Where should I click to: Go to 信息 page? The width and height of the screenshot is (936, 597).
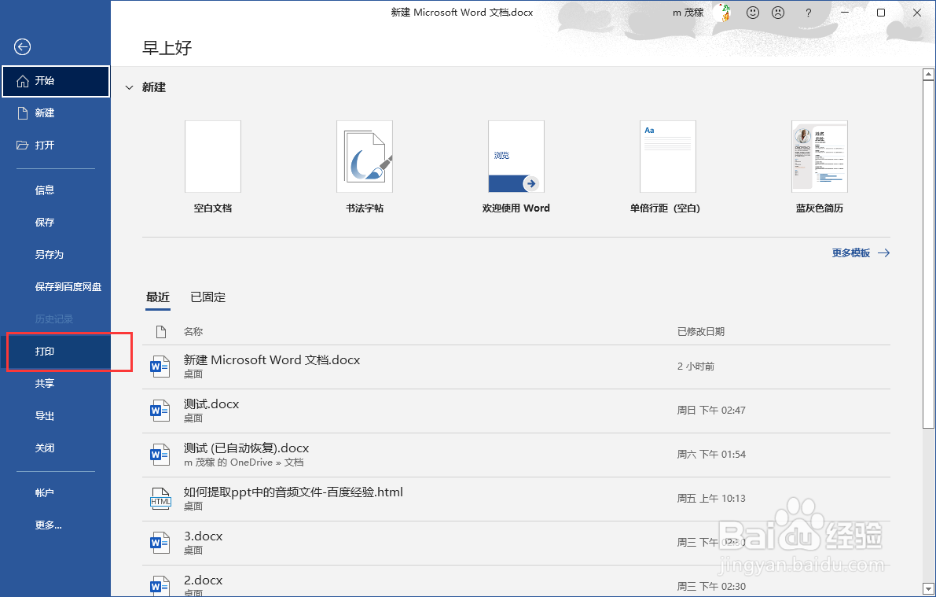[x=56, y=190]
